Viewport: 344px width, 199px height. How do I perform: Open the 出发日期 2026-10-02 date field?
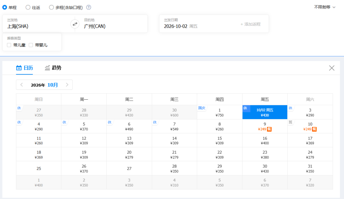pos(197,24)
